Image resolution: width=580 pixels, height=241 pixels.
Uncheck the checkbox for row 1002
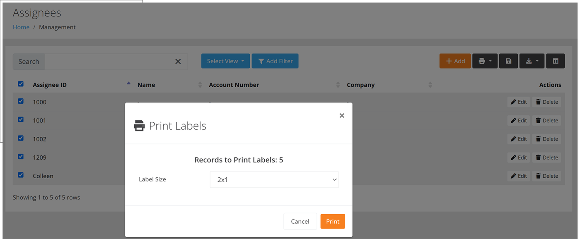click(21, 138)
